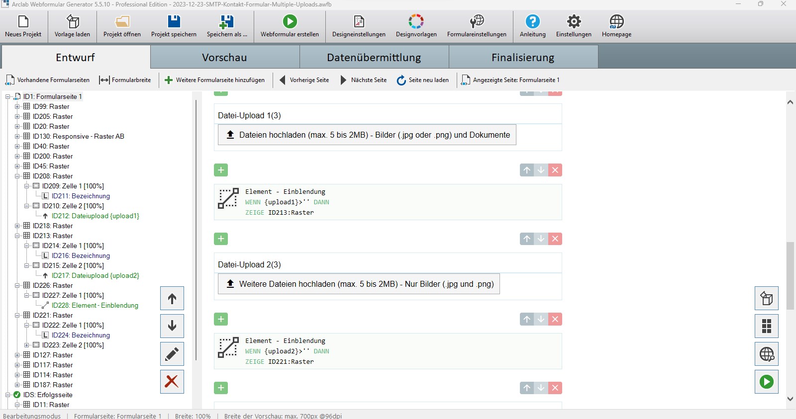Click Seite neu laden button
The height and width of the screenshot is (419, 796).
[423, 80]
